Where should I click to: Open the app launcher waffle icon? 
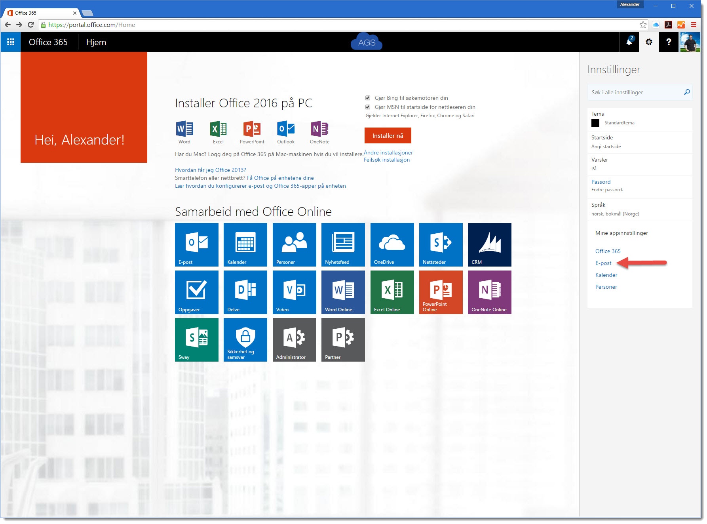tap(11, 42)
